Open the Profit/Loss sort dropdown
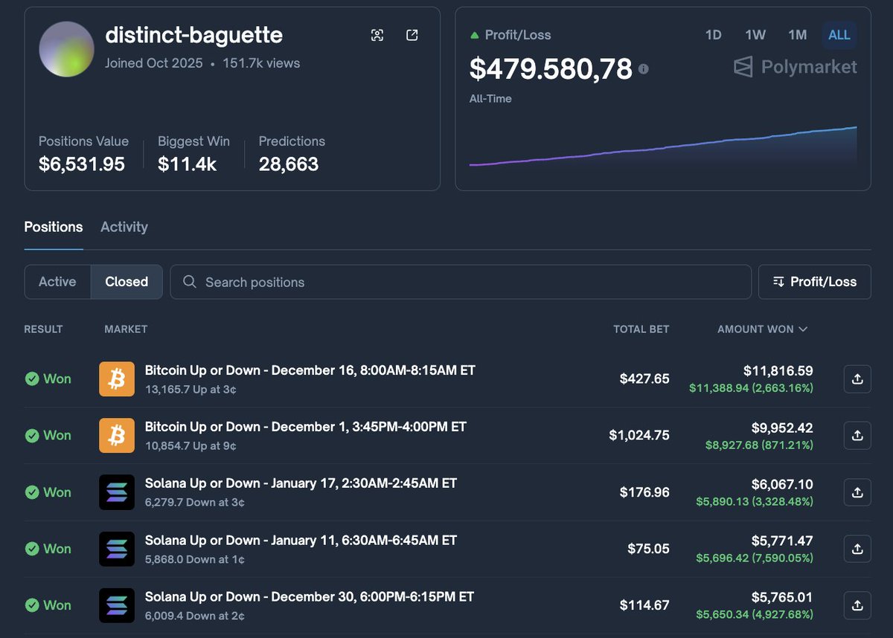Viewport: 893px width, 638px height. (x=814, y=282)
